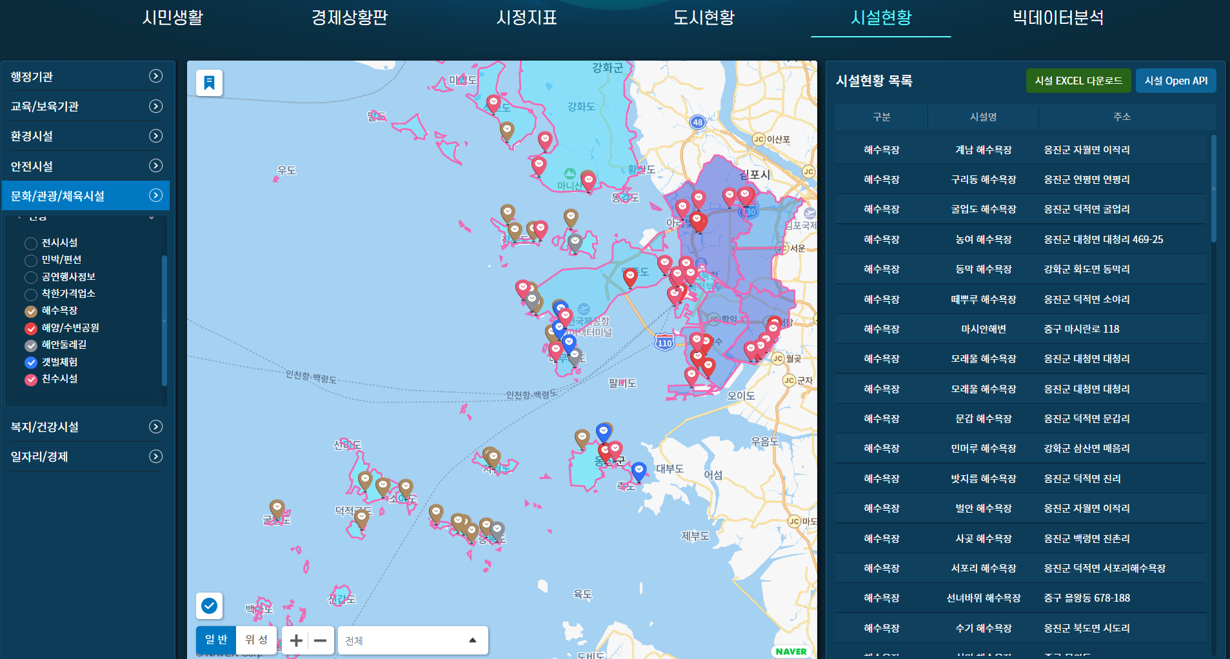Click 시설 EXCEL 다운로드 button

click(1078, 81)
